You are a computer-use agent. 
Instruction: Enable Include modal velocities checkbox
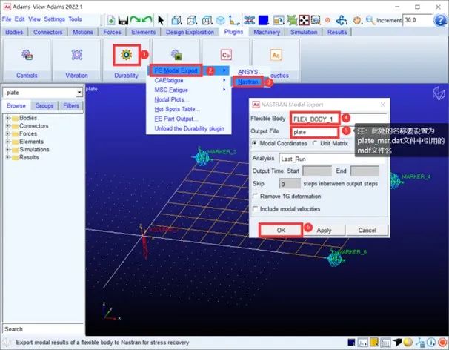(255, 208)
